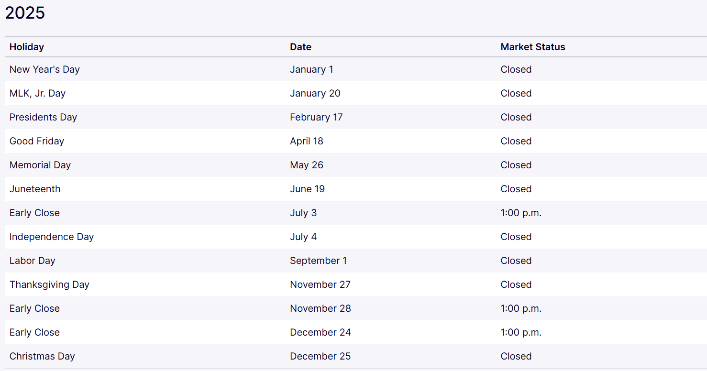Screen dimensions: 707x371
Task: Click the 1:00 p.m. status for December 24
Action: pos(521,332)
